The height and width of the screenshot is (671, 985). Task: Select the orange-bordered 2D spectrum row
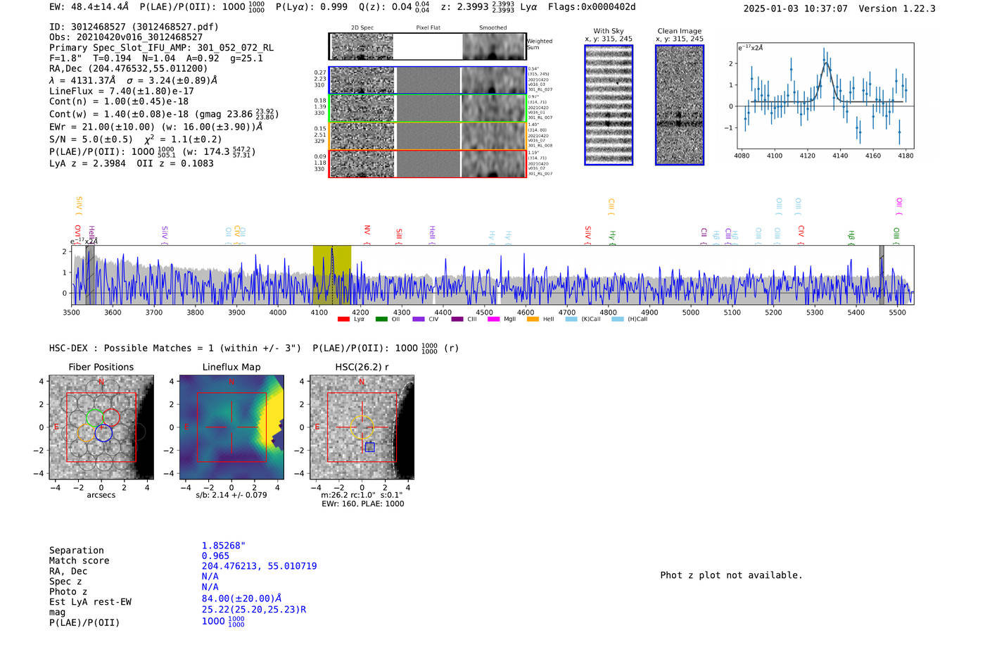click(427, 136)
